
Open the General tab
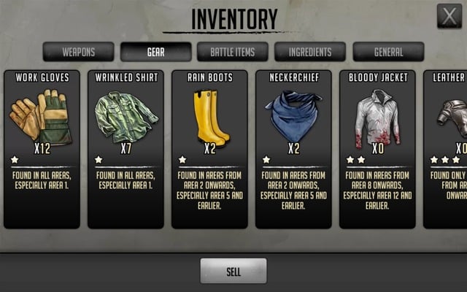pyautogui.click(x=388, y=52)
